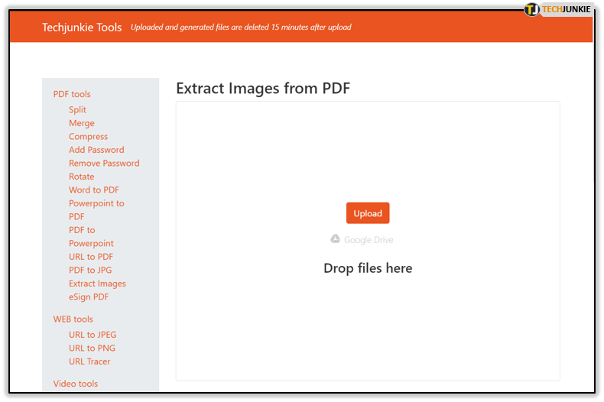The width and height of the screenshot is (604, 402).
Task: Select Word to PDF converter
Action: [x=94, y=190]
